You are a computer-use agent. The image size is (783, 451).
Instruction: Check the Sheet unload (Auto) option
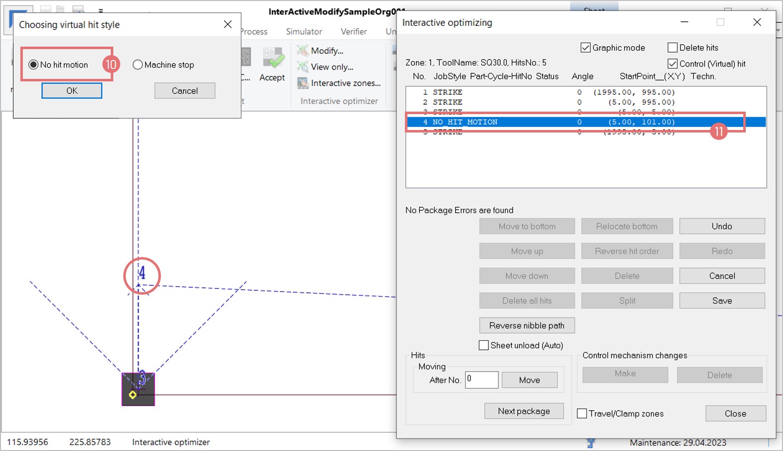(483, 345)
